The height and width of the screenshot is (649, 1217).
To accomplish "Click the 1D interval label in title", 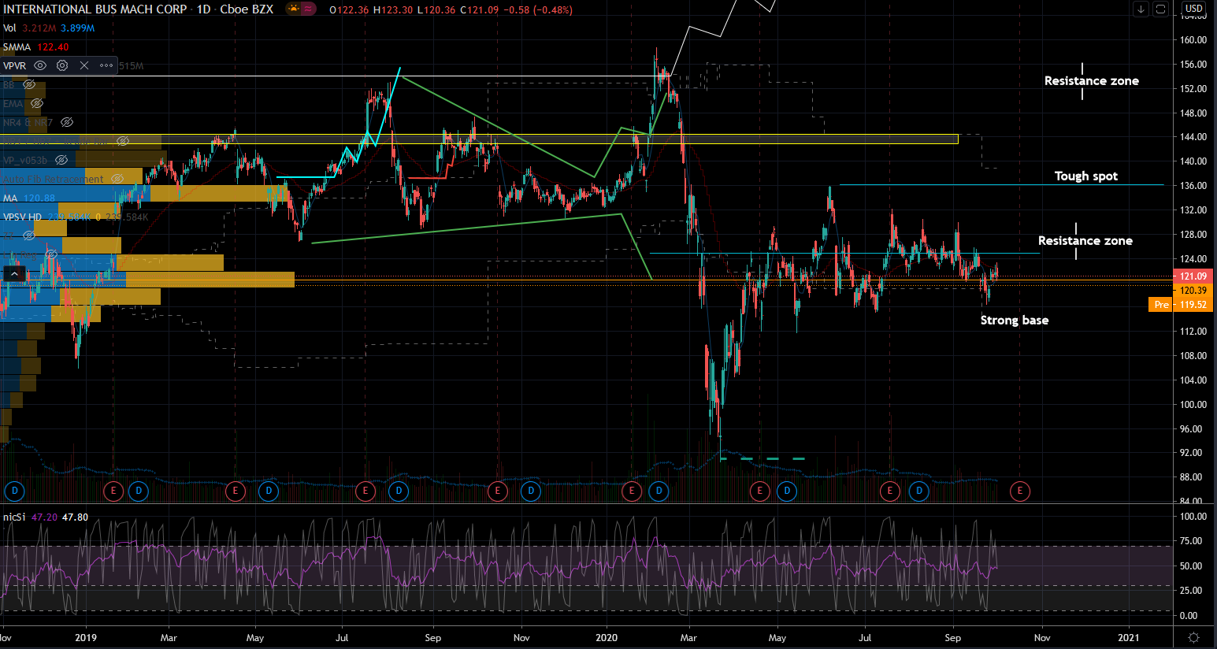I will pyautogui.click(x=203, y=9).
